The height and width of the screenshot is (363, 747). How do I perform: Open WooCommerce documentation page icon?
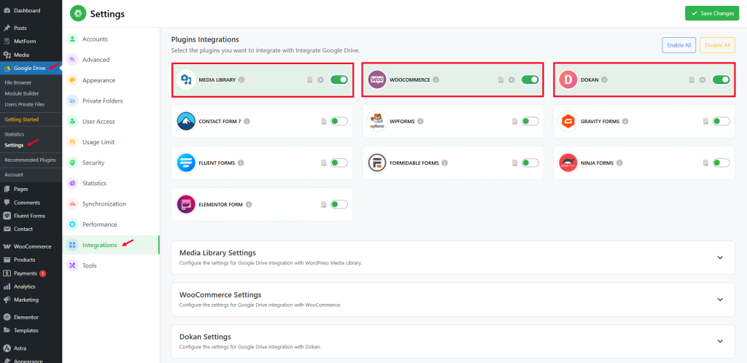(500, 80)
